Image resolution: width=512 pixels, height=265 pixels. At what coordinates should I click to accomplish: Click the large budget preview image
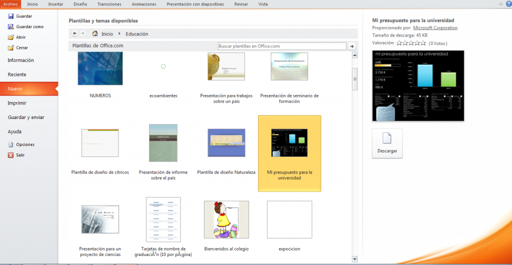(x=418, y=86)
